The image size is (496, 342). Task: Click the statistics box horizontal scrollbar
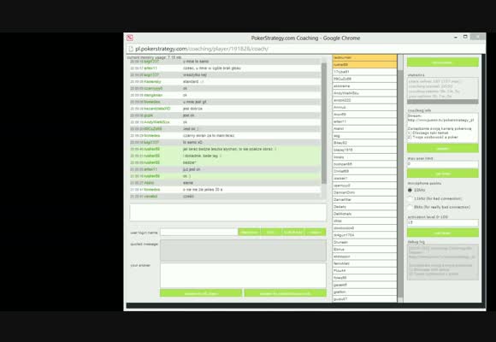442,102
